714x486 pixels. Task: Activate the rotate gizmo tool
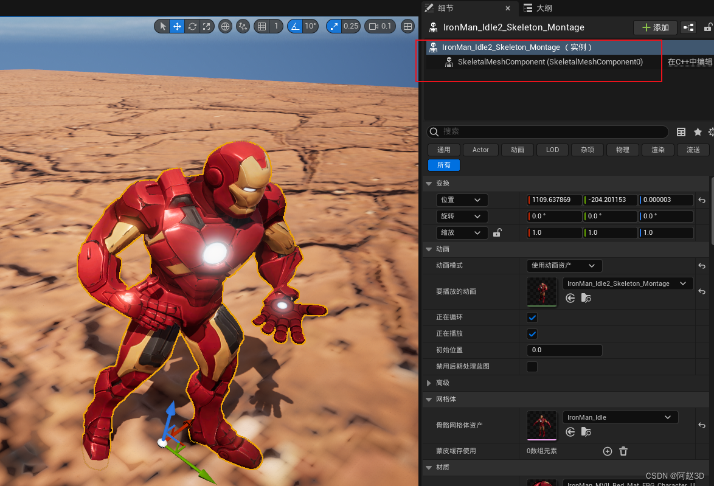pos(192,26)
